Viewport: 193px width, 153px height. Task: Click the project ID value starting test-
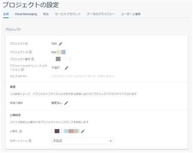coord(59,52)
